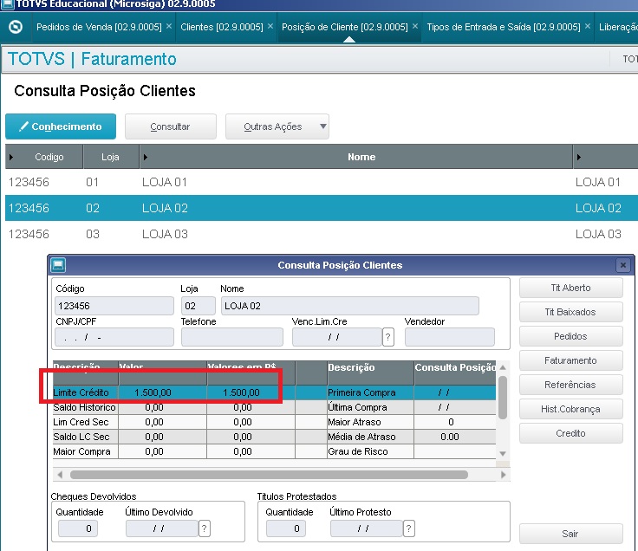This screenshot has height=551, width=638.
Task: Click the CNPJ/CPF field
Action: 114,337
